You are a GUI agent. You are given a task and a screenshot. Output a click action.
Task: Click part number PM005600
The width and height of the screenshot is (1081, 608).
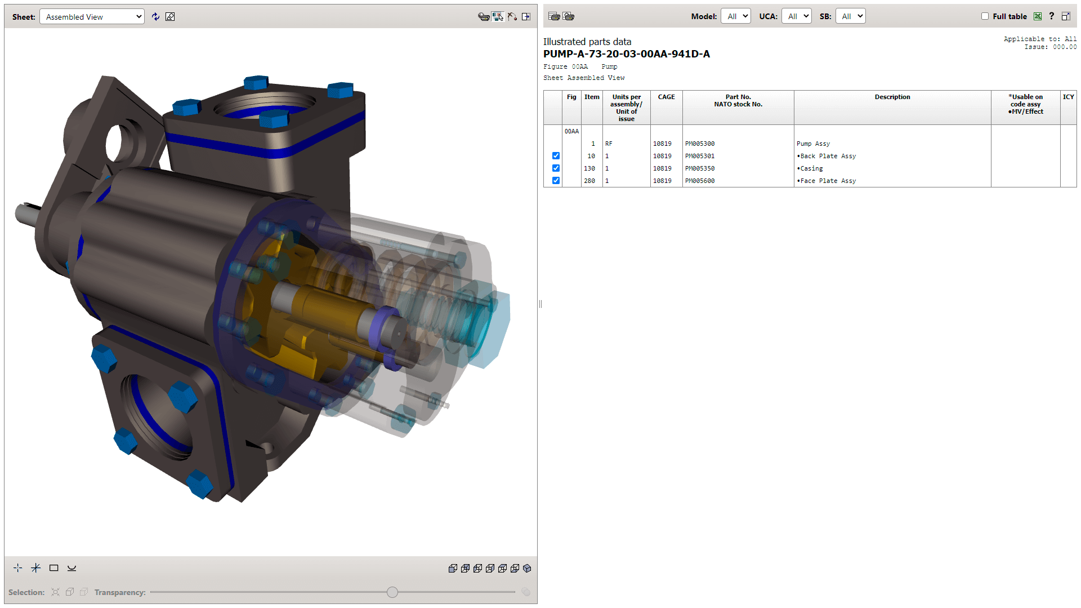point(700,181)
